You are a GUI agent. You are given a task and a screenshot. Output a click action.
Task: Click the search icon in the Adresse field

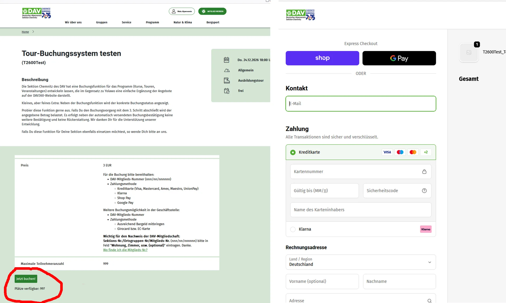(429, 300)
